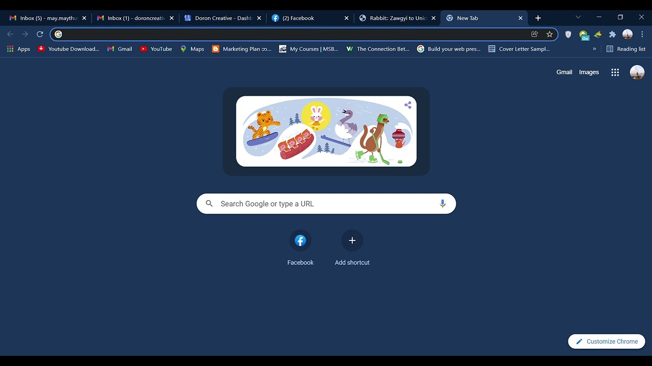The image size is (652, 366).
Task: Open the Facebook shortcut tile
Action: click(301, 248)
